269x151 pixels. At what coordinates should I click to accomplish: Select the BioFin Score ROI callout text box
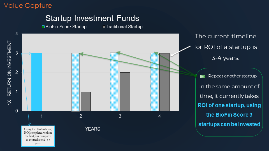[x=38, y=136]
